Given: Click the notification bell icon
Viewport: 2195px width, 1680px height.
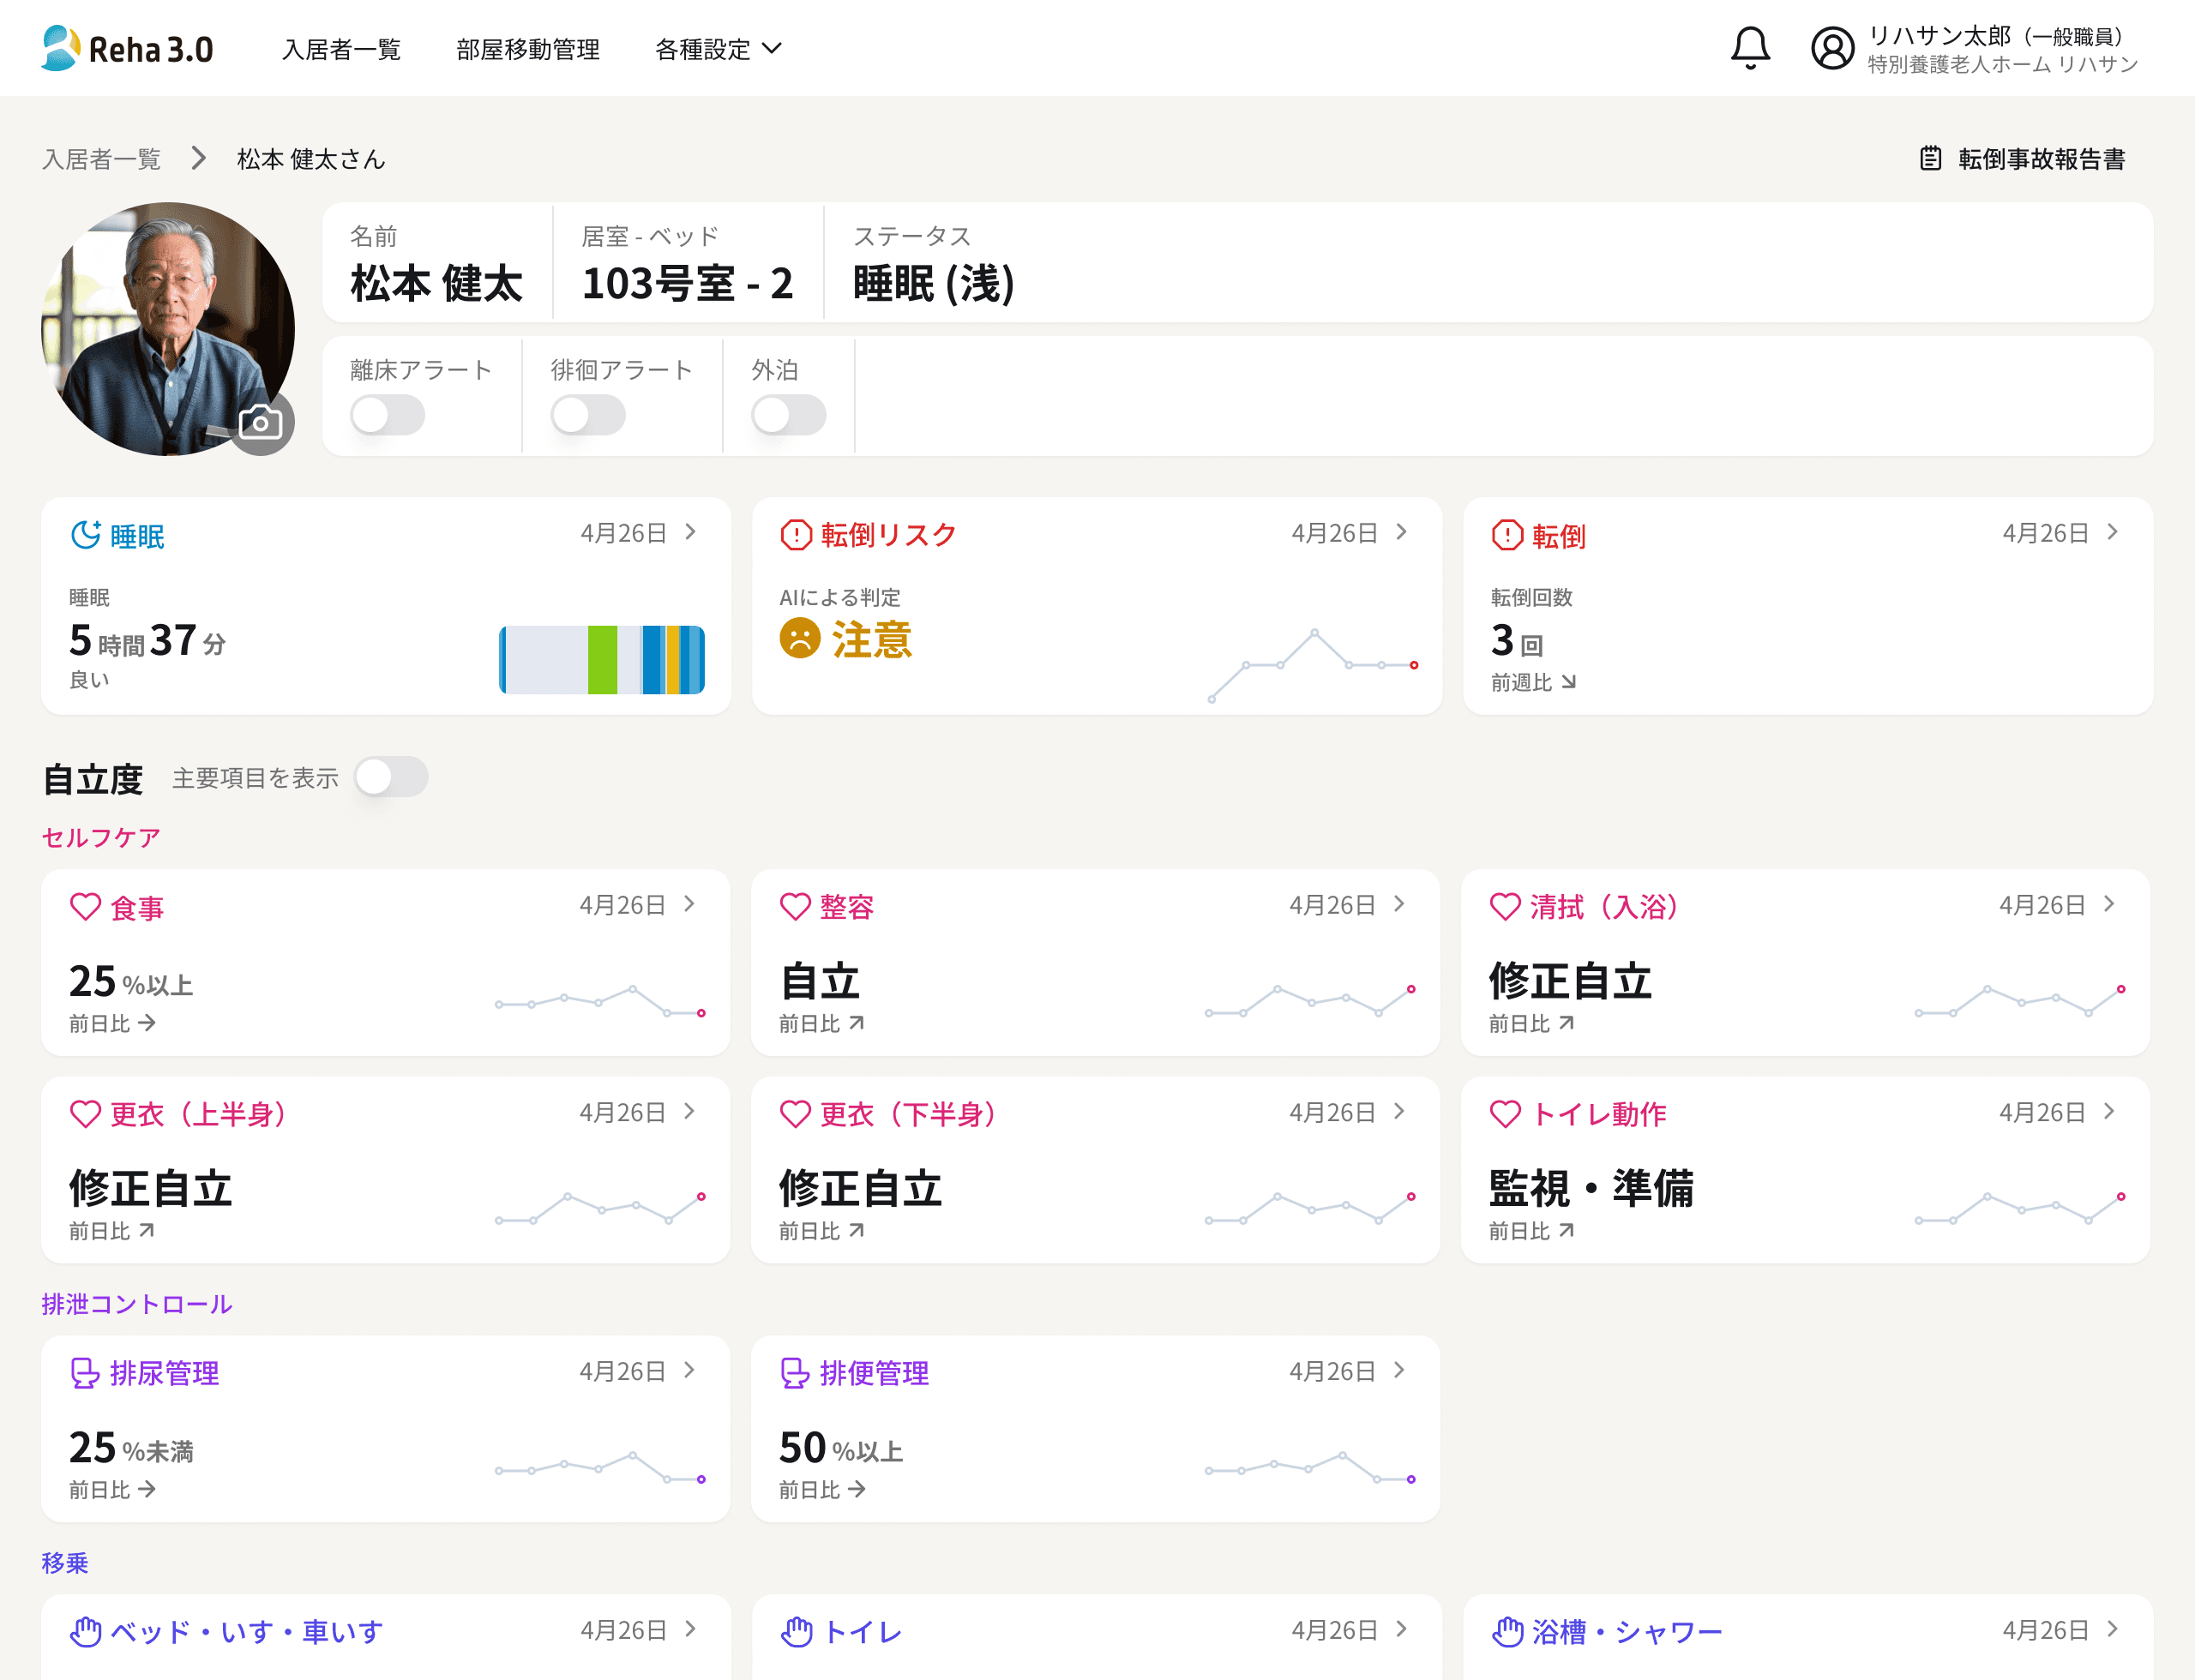Looking at the screenshot, I should pos(1750,48).
